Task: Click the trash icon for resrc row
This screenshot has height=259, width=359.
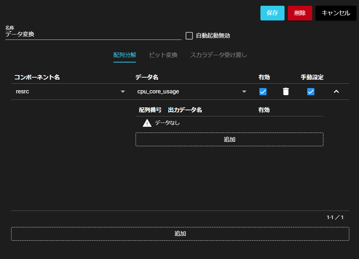Action: [x=286, y=92]
